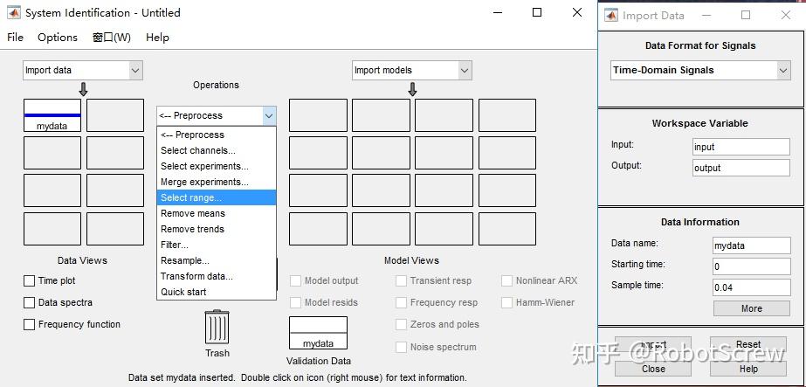
Task: Select the mydata data set icon
Action: 52,115
